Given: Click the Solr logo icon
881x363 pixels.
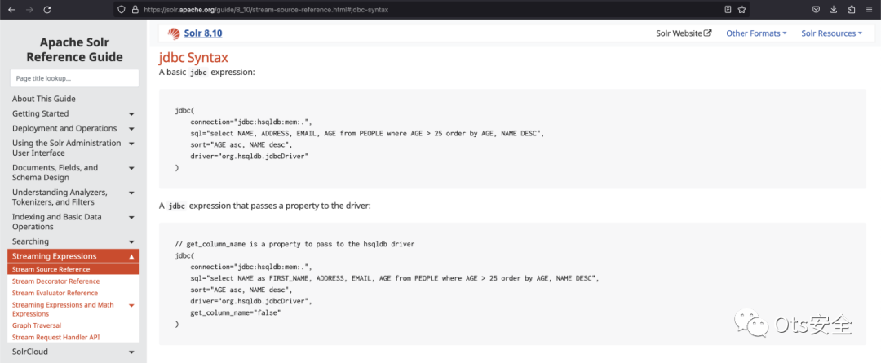Looking at the screenshot, I should 174,33.
